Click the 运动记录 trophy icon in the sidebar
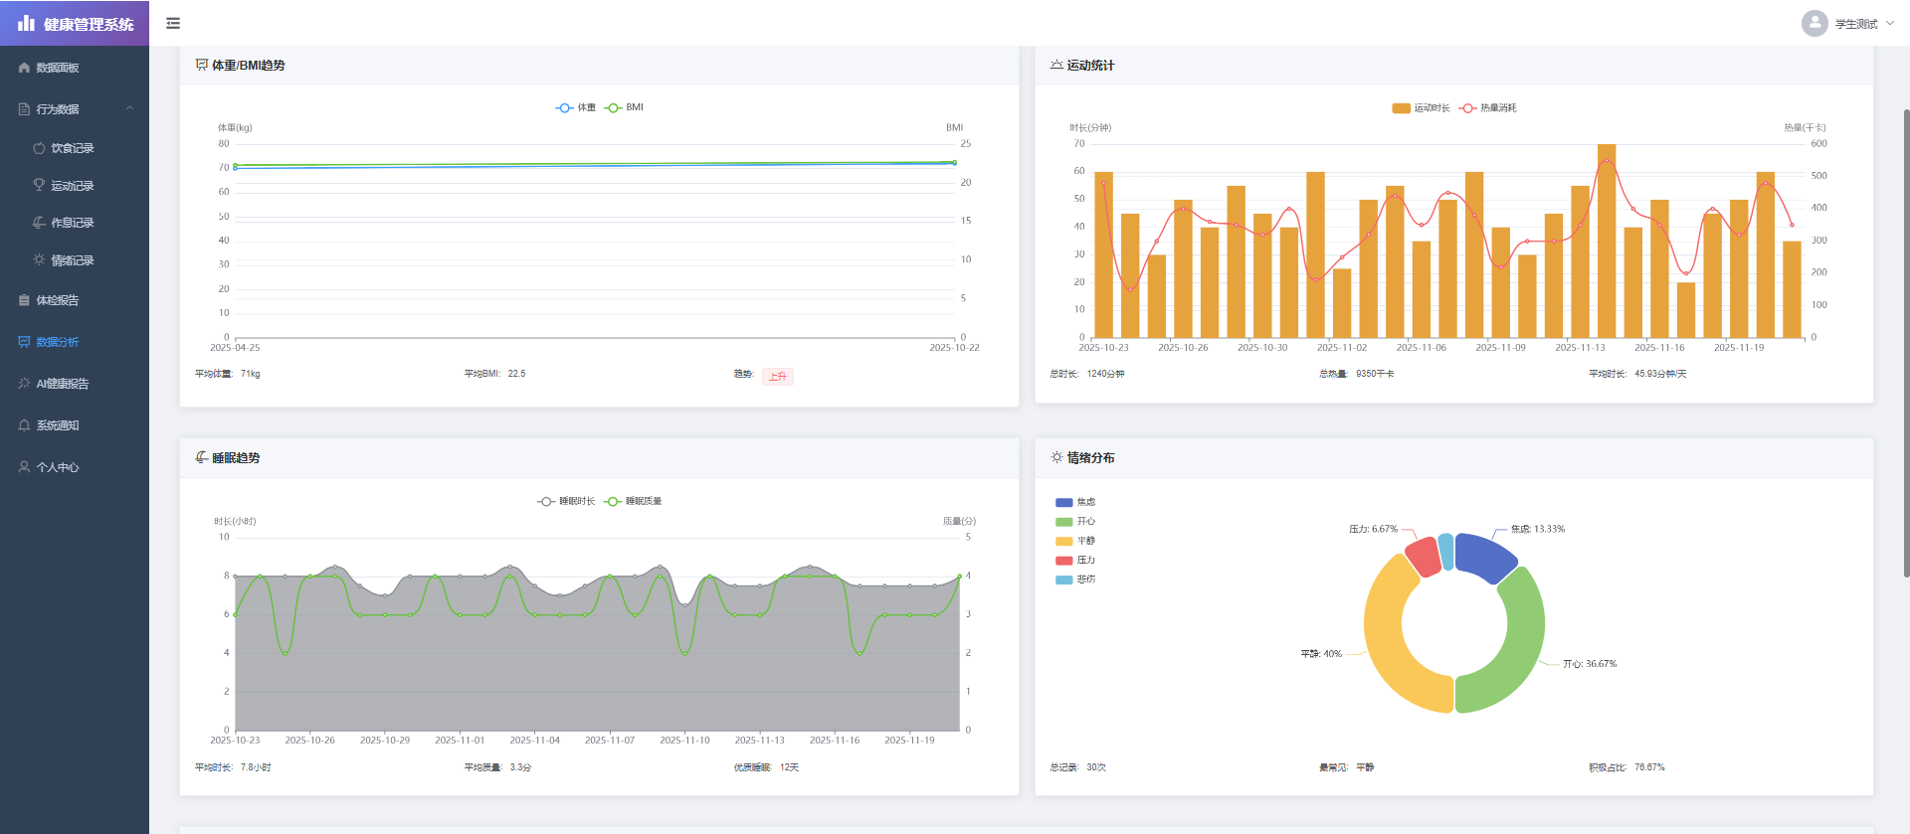This screenshot has height=834, width=1910. tap(39, 185)
